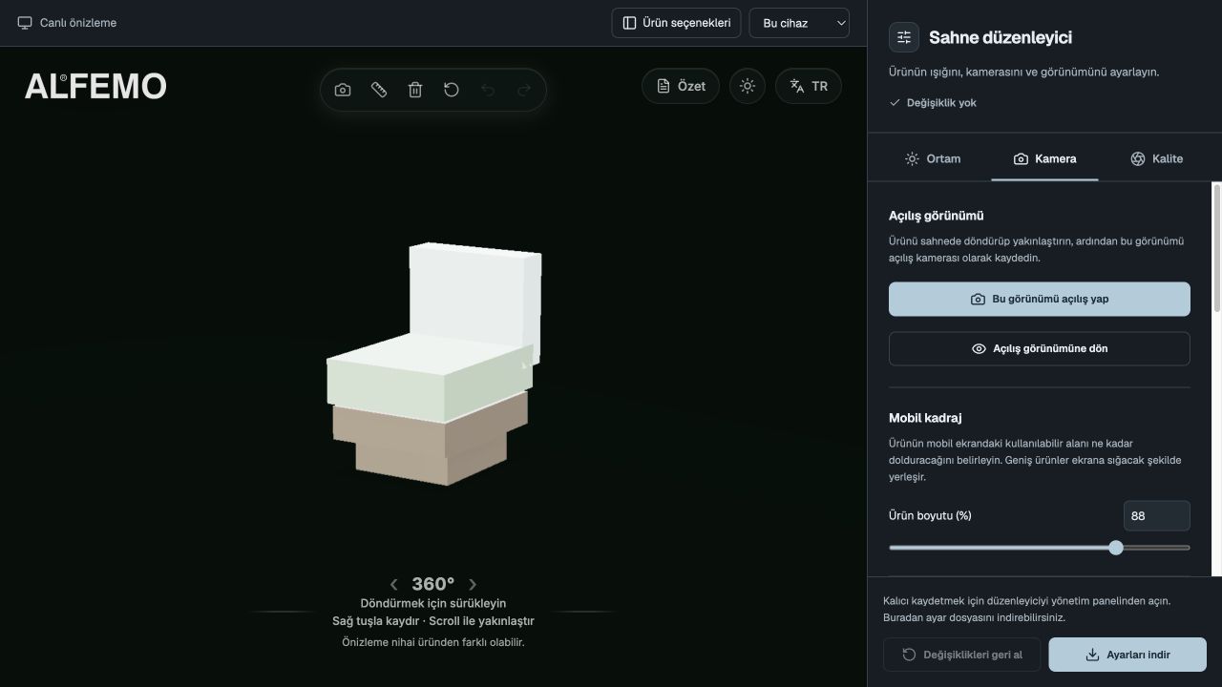Image resolution: width=1222 pixels, height=687 pixels.
Task: Click the 3D chair model preview
Action: tap(434, 364)
